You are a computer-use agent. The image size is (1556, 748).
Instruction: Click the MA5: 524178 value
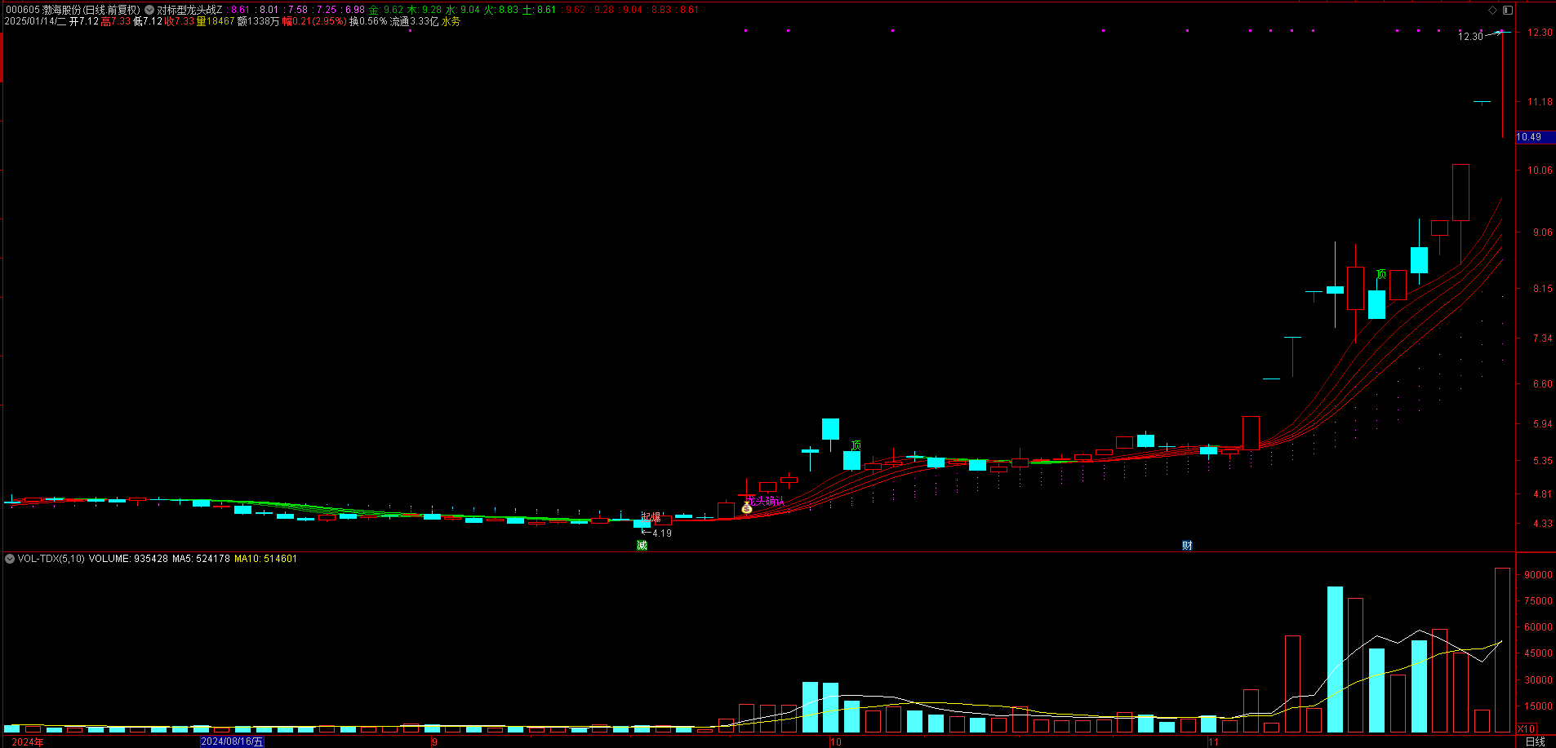tap(201, 559)
